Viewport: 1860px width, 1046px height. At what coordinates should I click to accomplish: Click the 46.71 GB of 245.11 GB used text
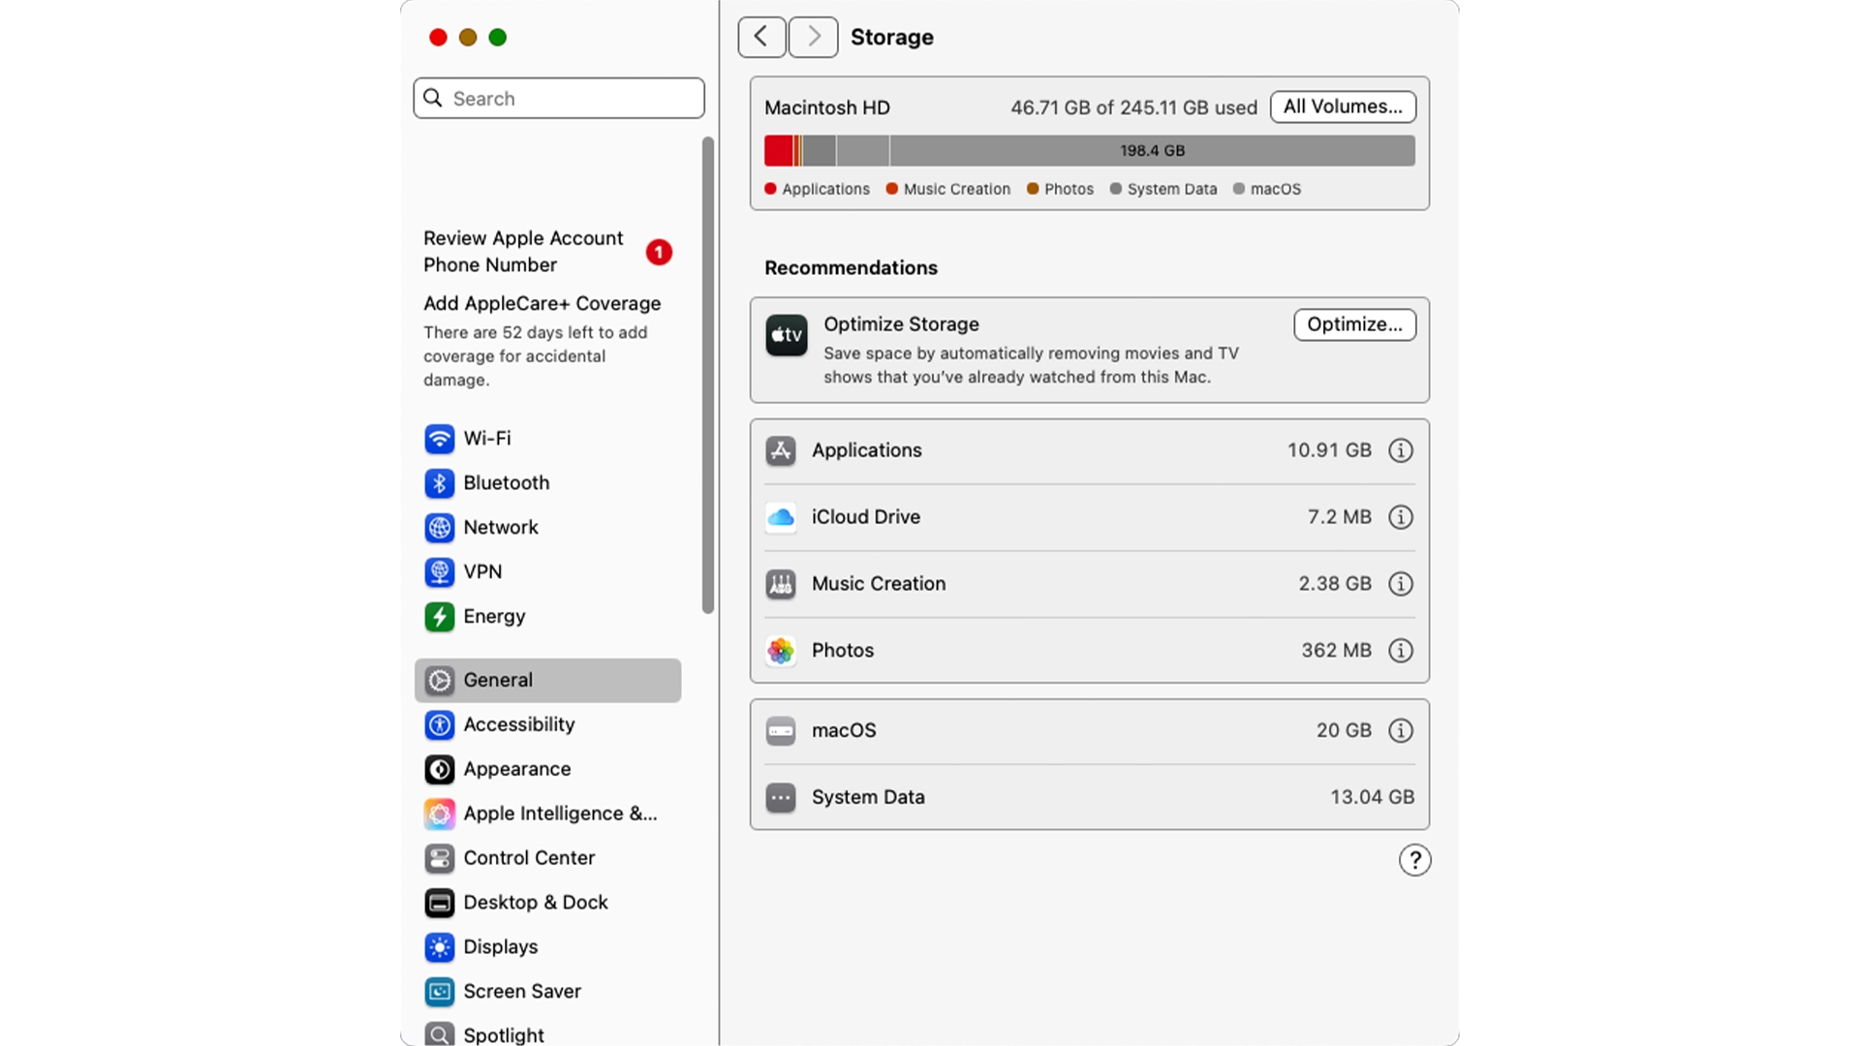1133,108
